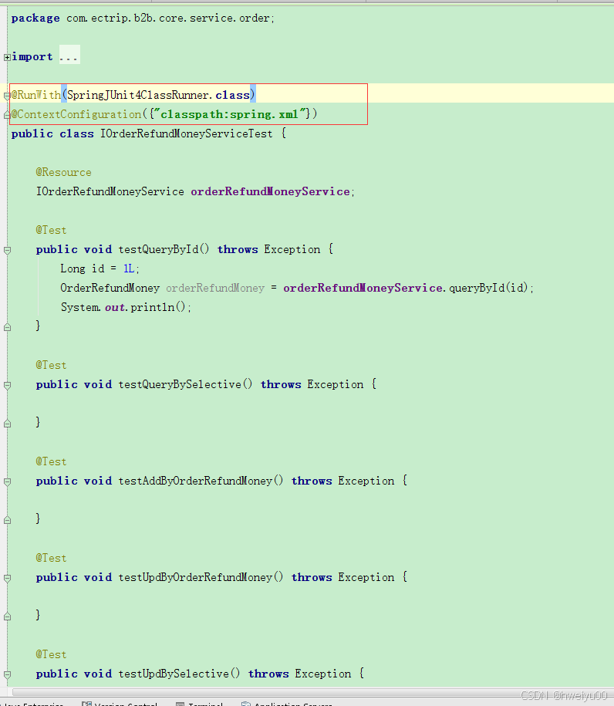Viewport: 614px width, 706px height.
Task: Open the Terminal tool window tab
Action: [200, 704]
